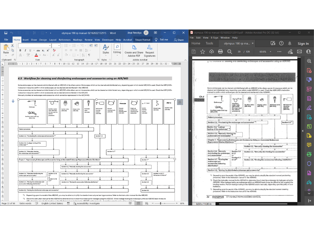Click the Tell me lightbulb icon

click(156, 40)
